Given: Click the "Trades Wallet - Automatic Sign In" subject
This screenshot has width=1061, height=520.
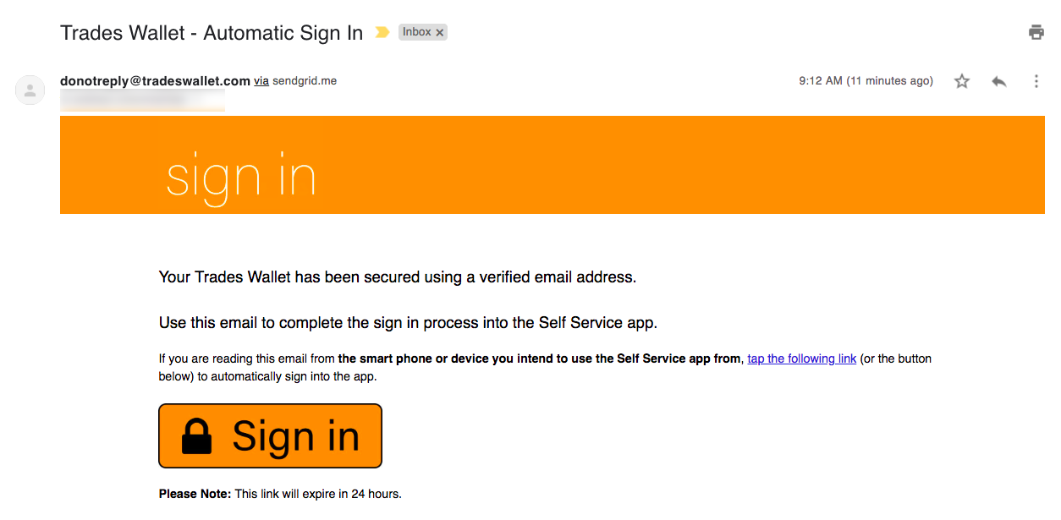Looking at the screenshot, I should coord(212,33).
